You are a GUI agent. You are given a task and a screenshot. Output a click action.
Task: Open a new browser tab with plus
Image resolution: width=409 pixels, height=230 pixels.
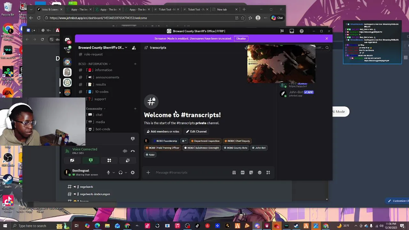244,10
